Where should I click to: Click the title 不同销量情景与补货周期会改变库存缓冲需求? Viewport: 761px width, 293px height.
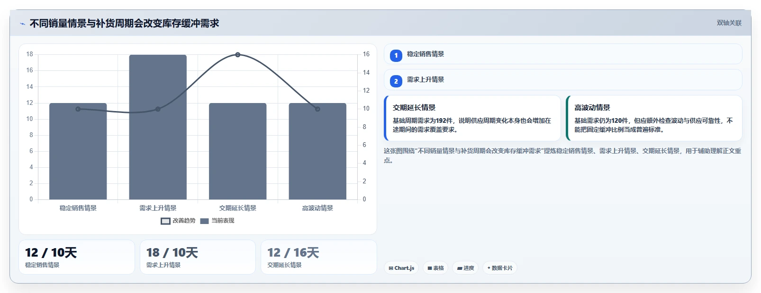coord(124,23)
